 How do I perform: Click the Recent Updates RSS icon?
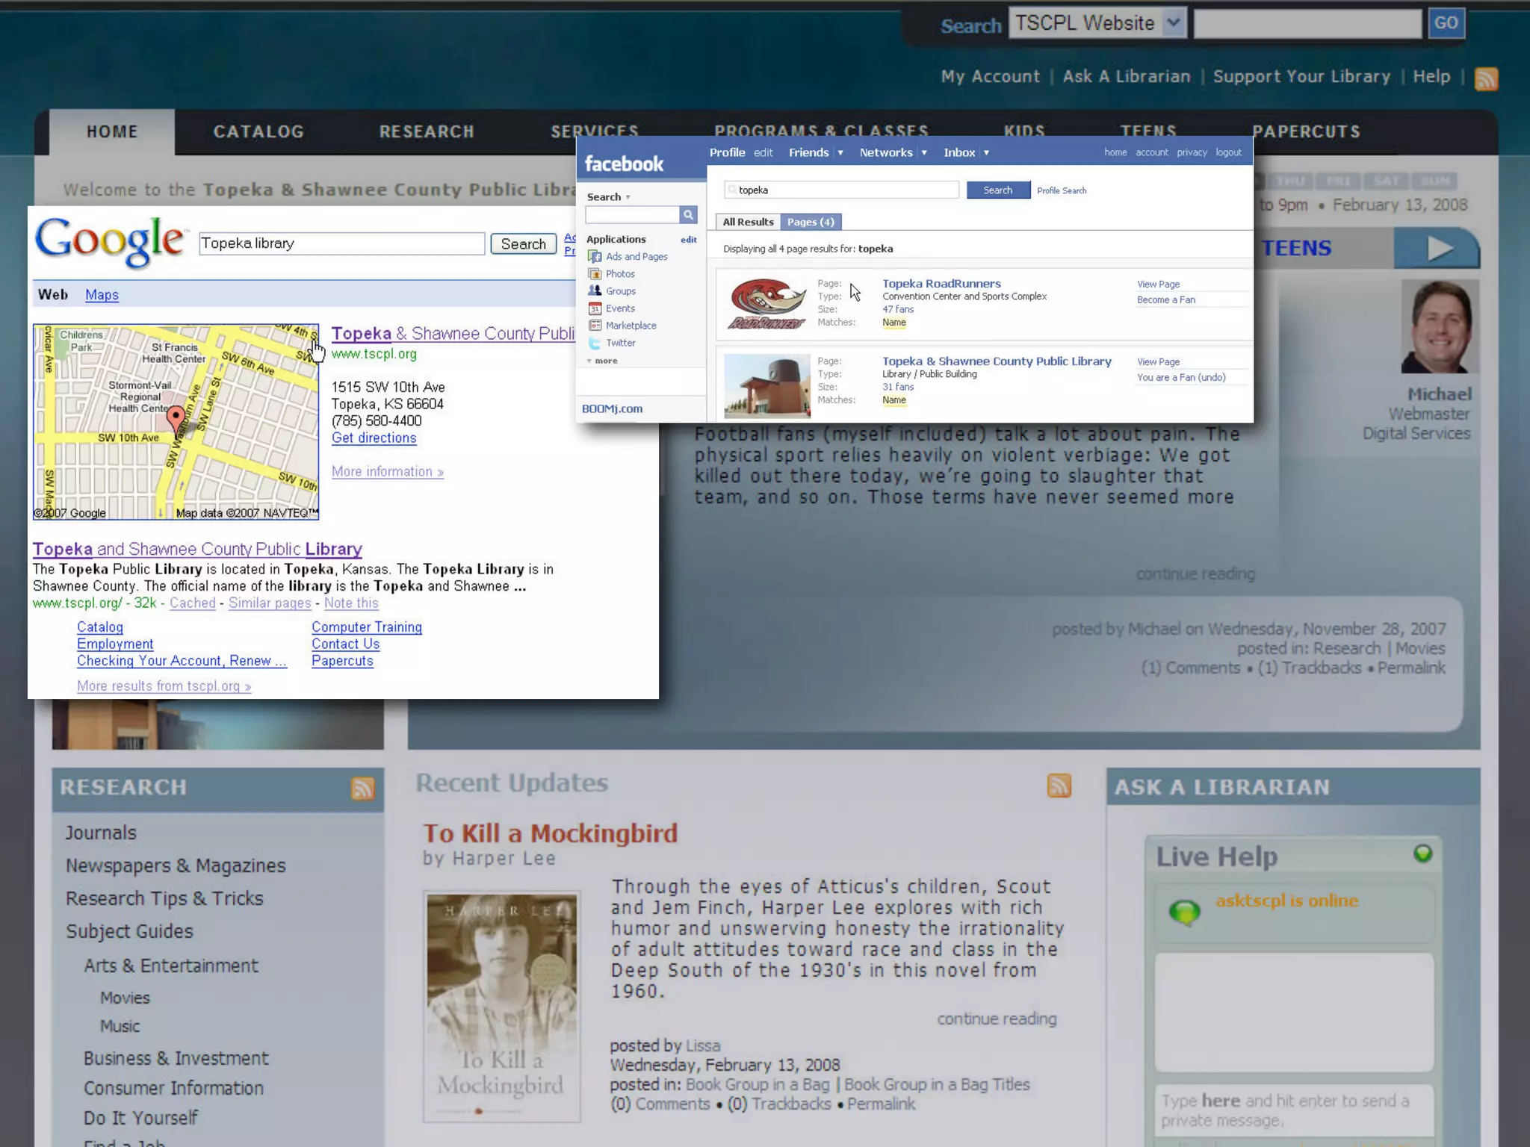coord(1059,785)
